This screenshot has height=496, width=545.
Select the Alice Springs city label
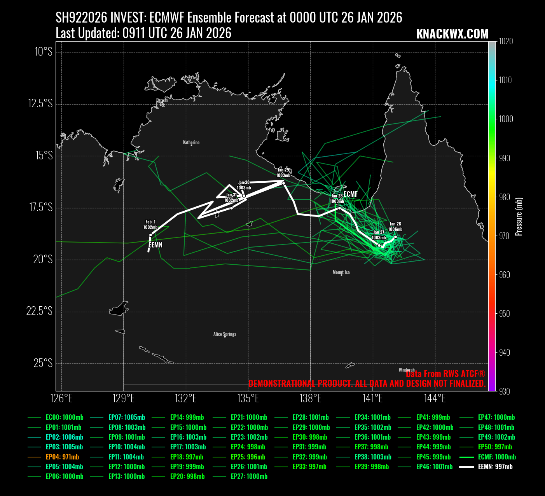pyautogui.click(x=225, y=334)
